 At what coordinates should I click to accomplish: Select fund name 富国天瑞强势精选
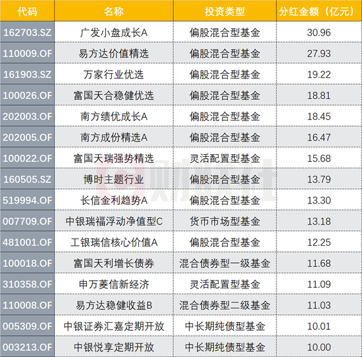point(114,159)
